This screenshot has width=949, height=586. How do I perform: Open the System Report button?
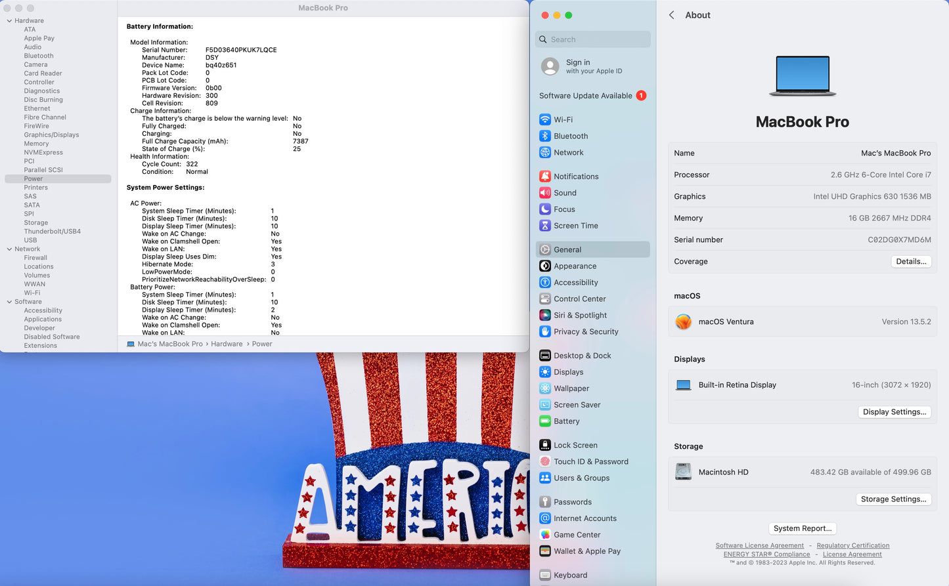802,528
